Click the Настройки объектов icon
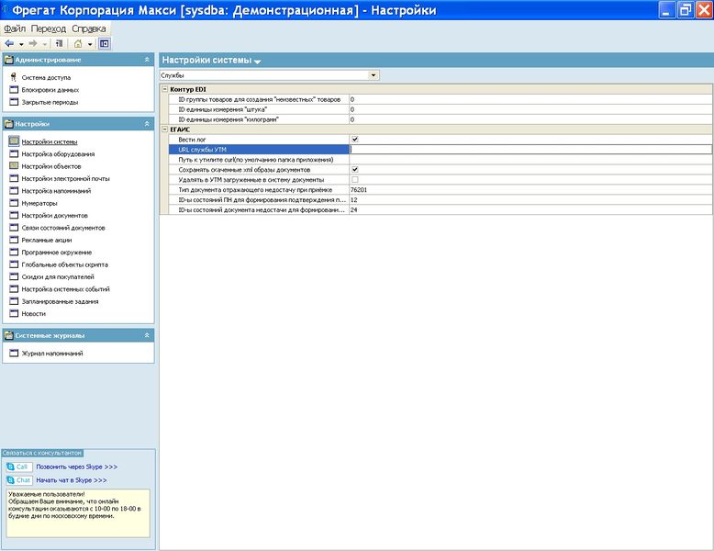The image size is (714, 551). point(14,166)
